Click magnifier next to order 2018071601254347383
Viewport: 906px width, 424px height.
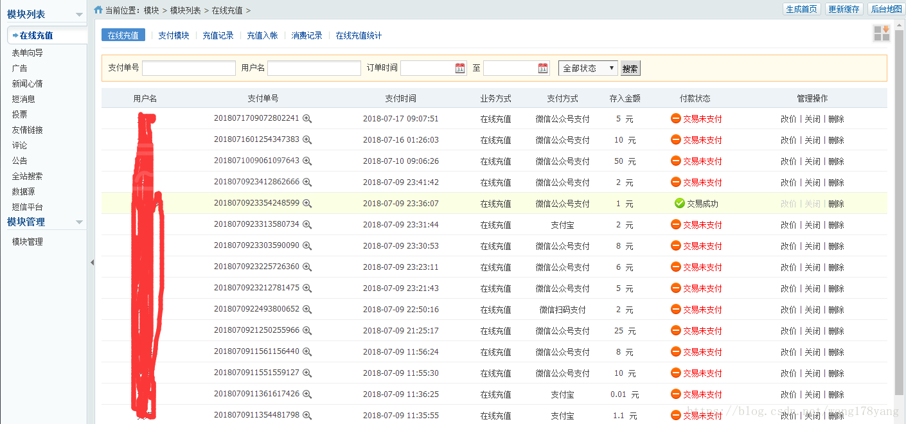307,139
